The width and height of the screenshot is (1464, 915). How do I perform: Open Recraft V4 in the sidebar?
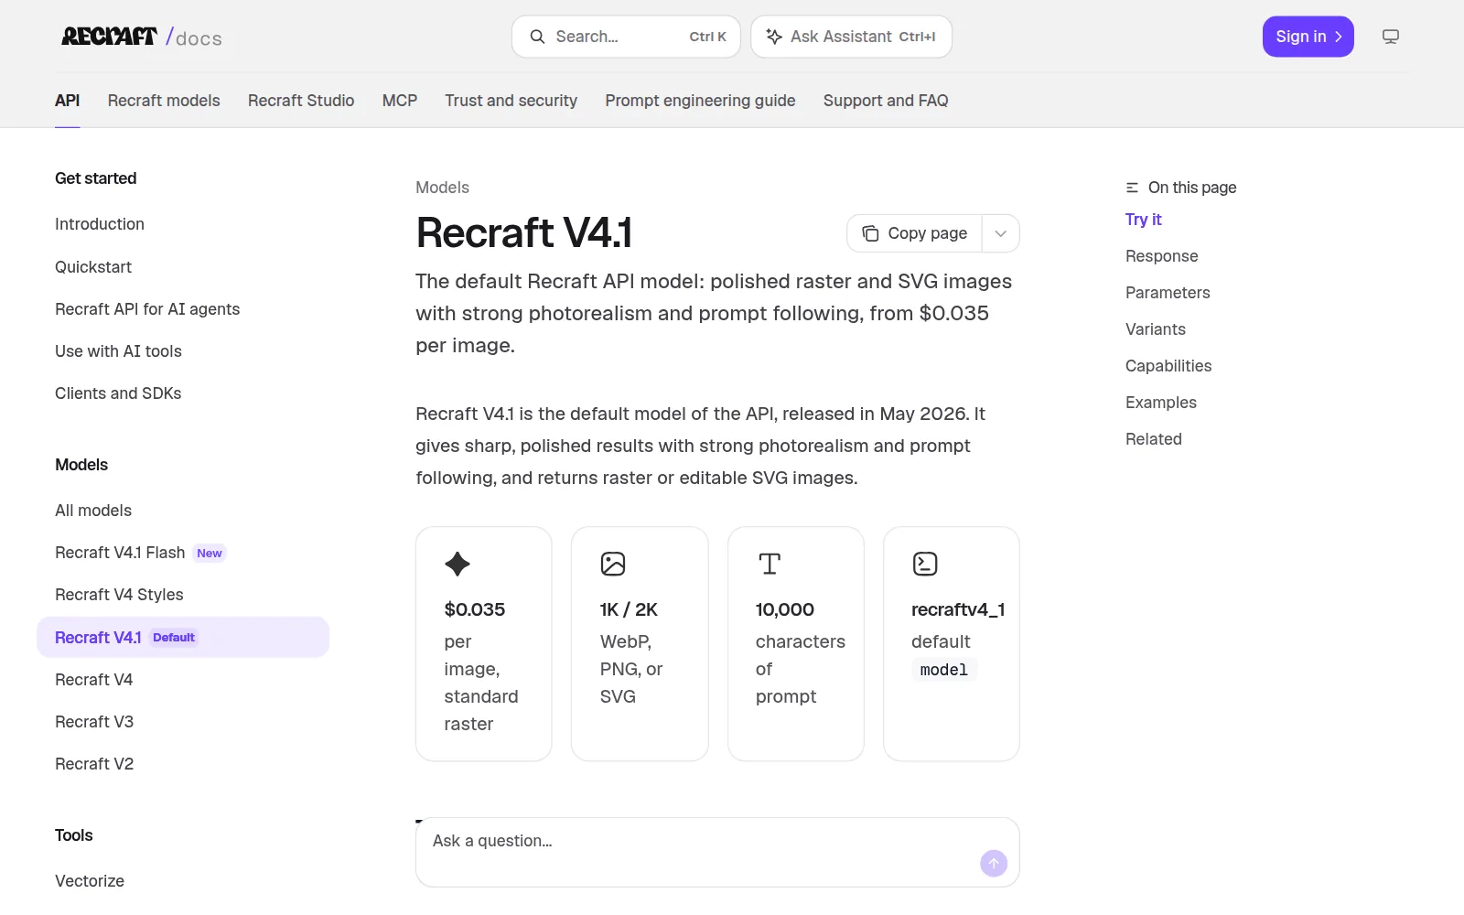[94, 680]
